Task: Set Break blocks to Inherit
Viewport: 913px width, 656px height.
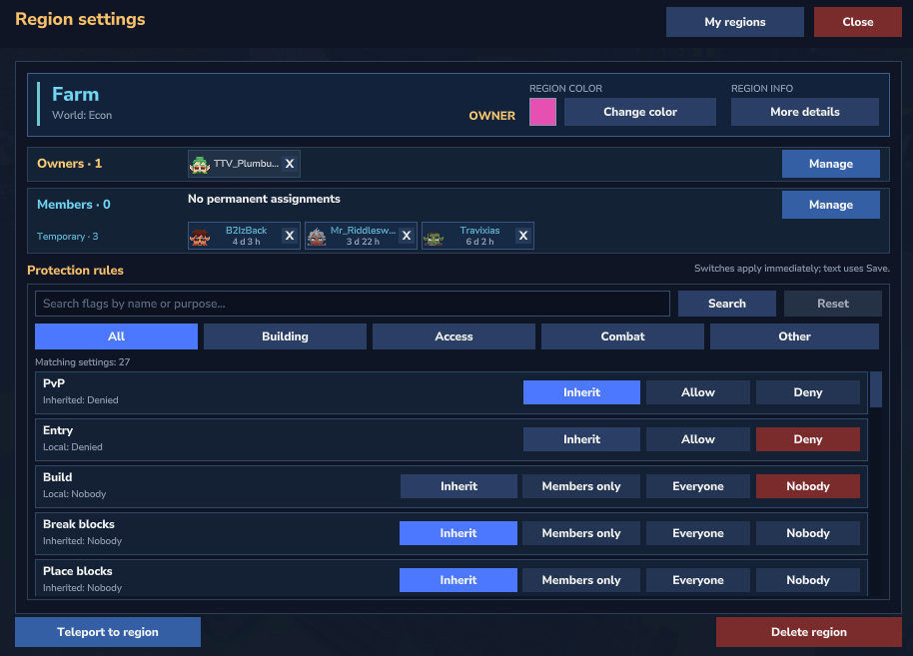Action: pyautogui.click(x=458, y=533)
